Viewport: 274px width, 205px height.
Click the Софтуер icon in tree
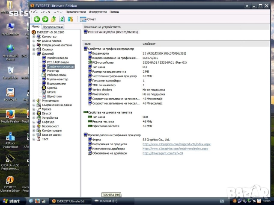tap(39, 122)
